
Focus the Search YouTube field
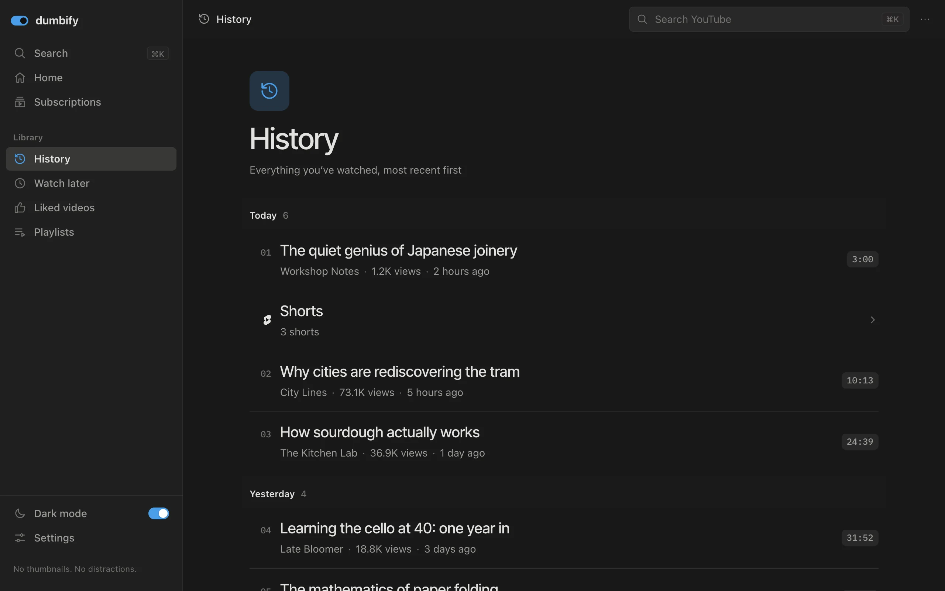(x=769, y=19)
